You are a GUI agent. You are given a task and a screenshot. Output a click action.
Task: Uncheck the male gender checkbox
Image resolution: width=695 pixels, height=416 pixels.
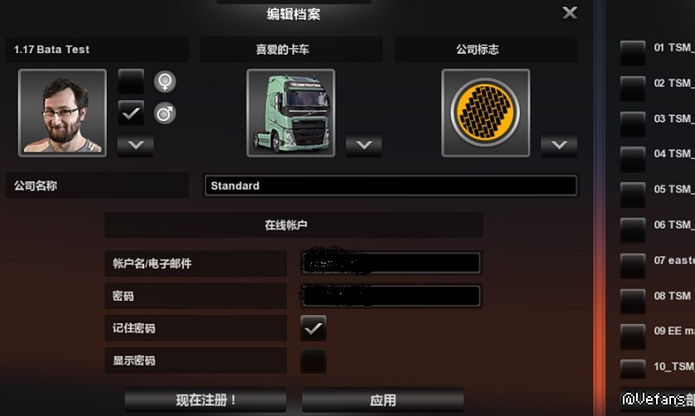pos(131,113)
